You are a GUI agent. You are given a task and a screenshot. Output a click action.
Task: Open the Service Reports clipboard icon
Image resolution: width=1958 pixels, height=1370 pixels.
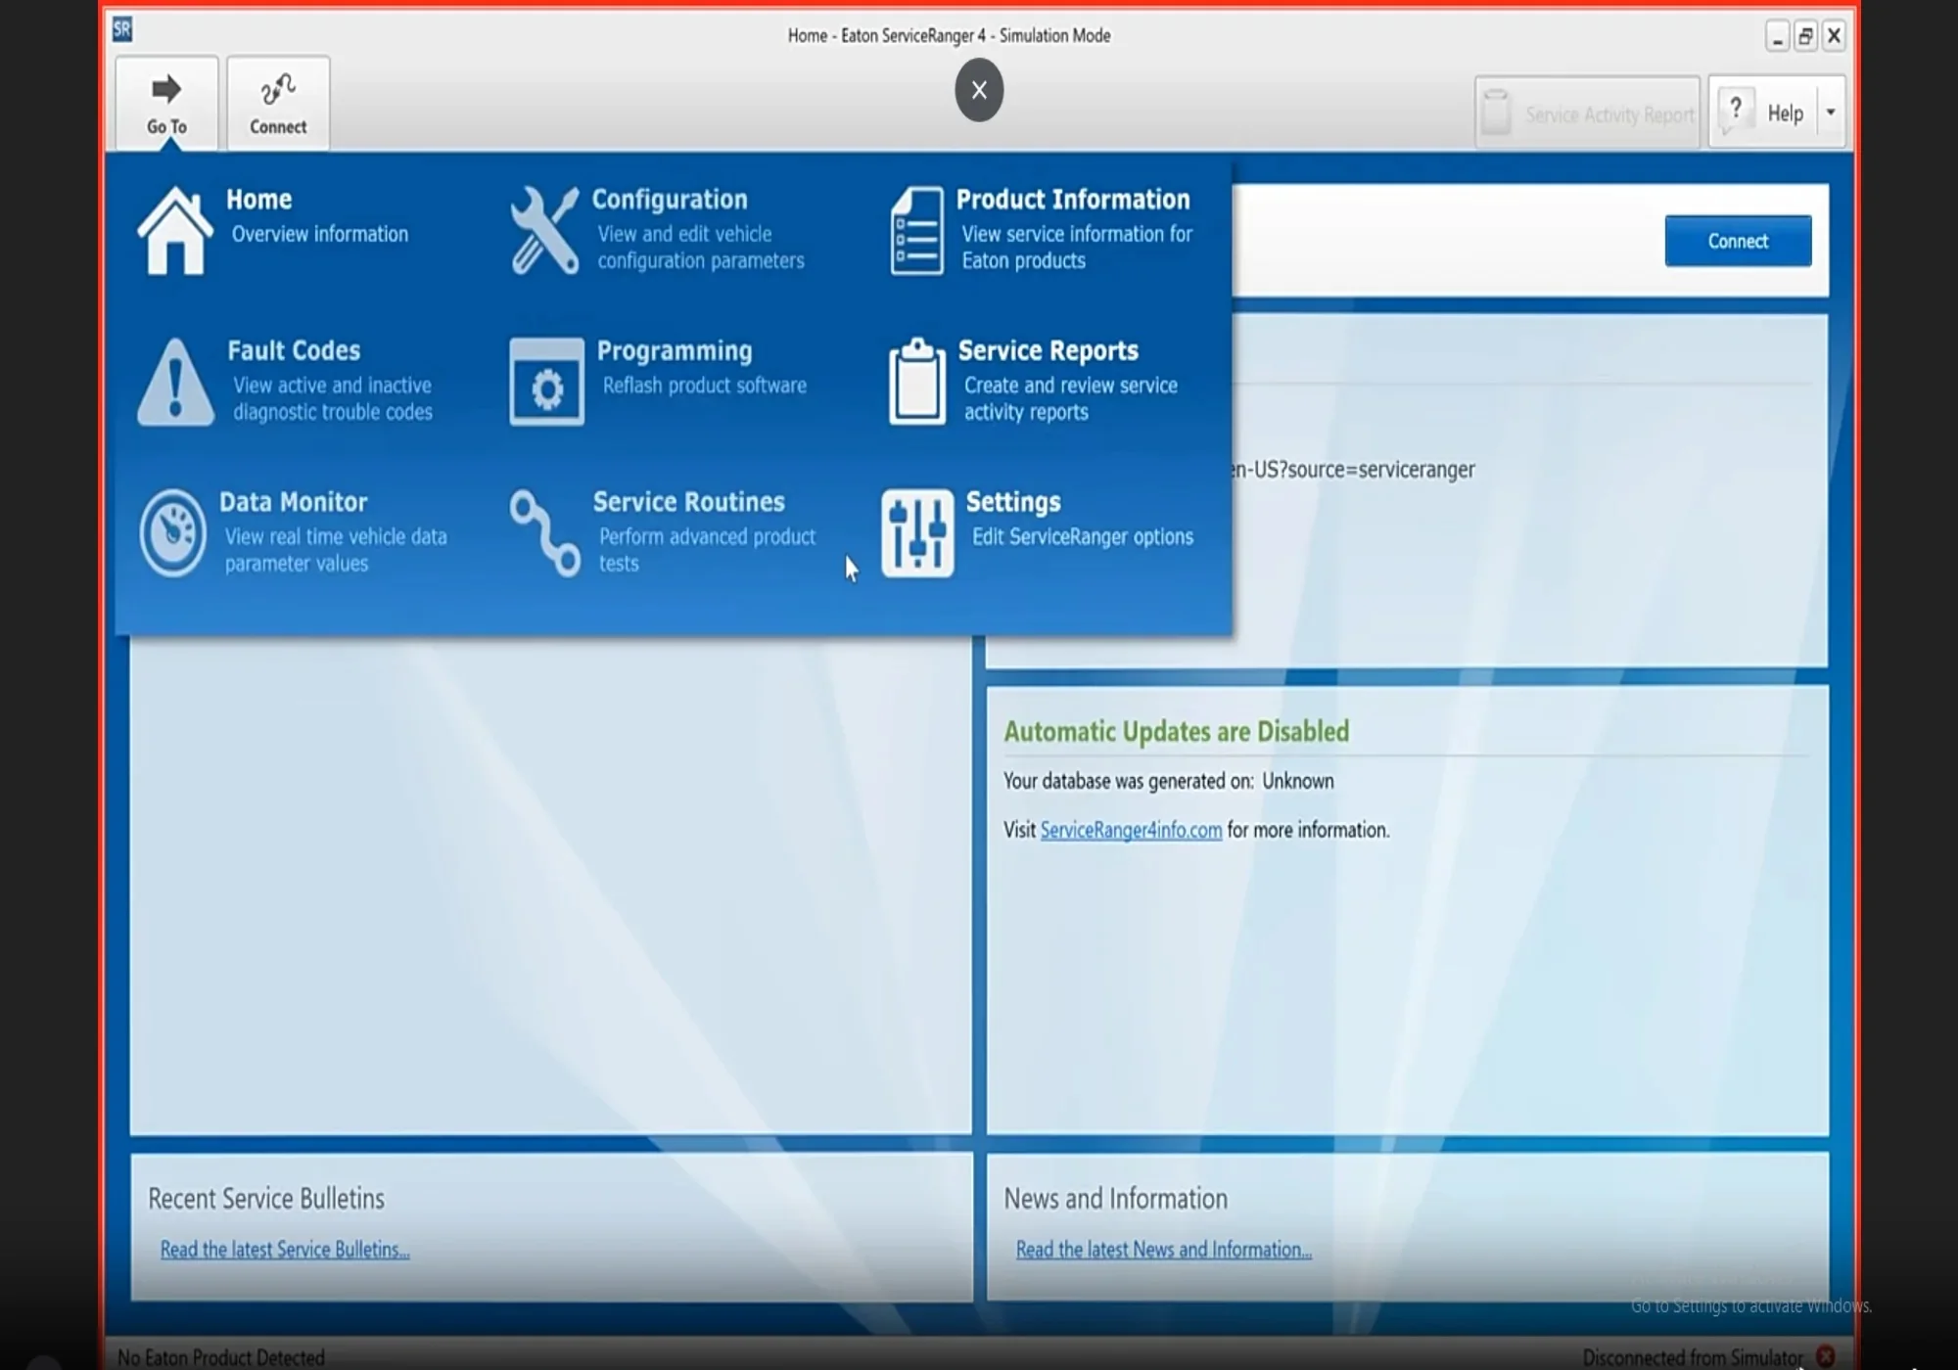pos(914,381)
